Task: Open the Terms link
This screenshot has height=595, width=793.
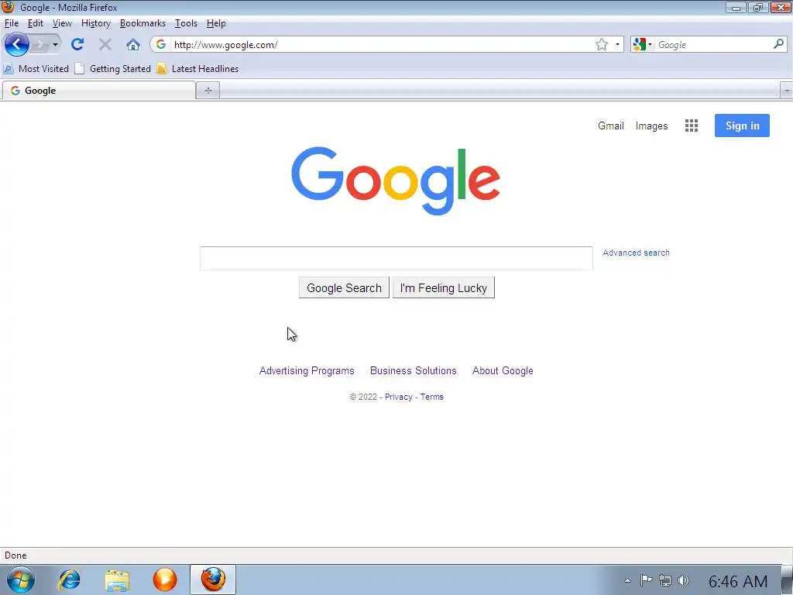Action: click(x=432, y=397)
